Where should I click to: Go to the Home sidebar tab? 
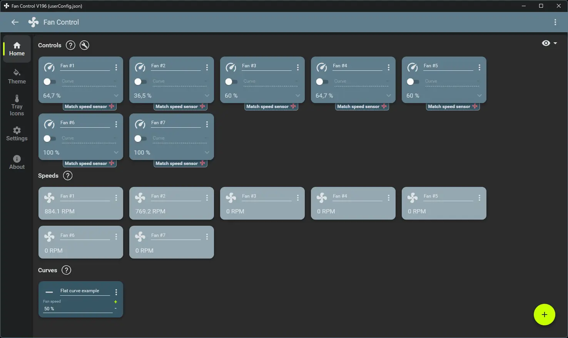[x=17, y=49]
